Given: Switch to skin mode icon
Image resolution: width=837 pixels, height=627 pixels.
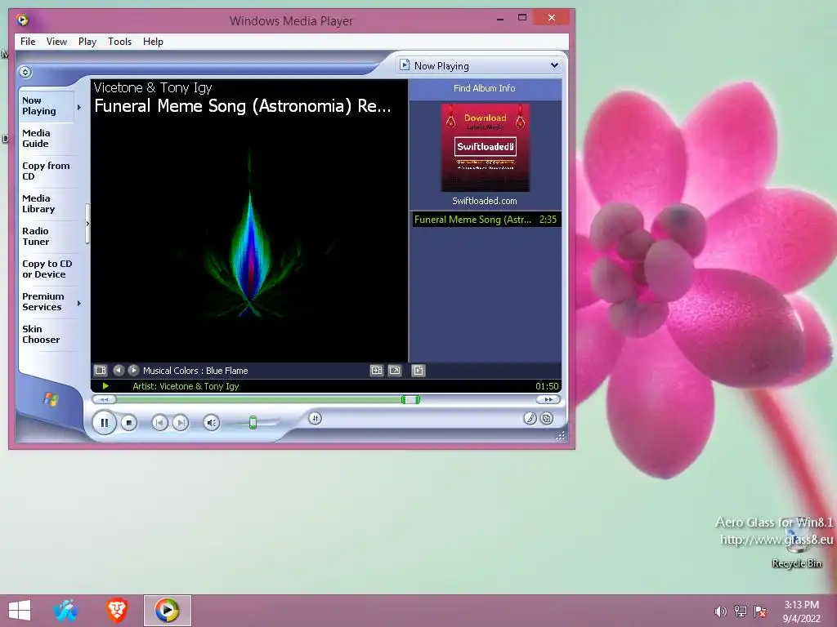Looking at the screenshot, I should (x=547, y=419).
